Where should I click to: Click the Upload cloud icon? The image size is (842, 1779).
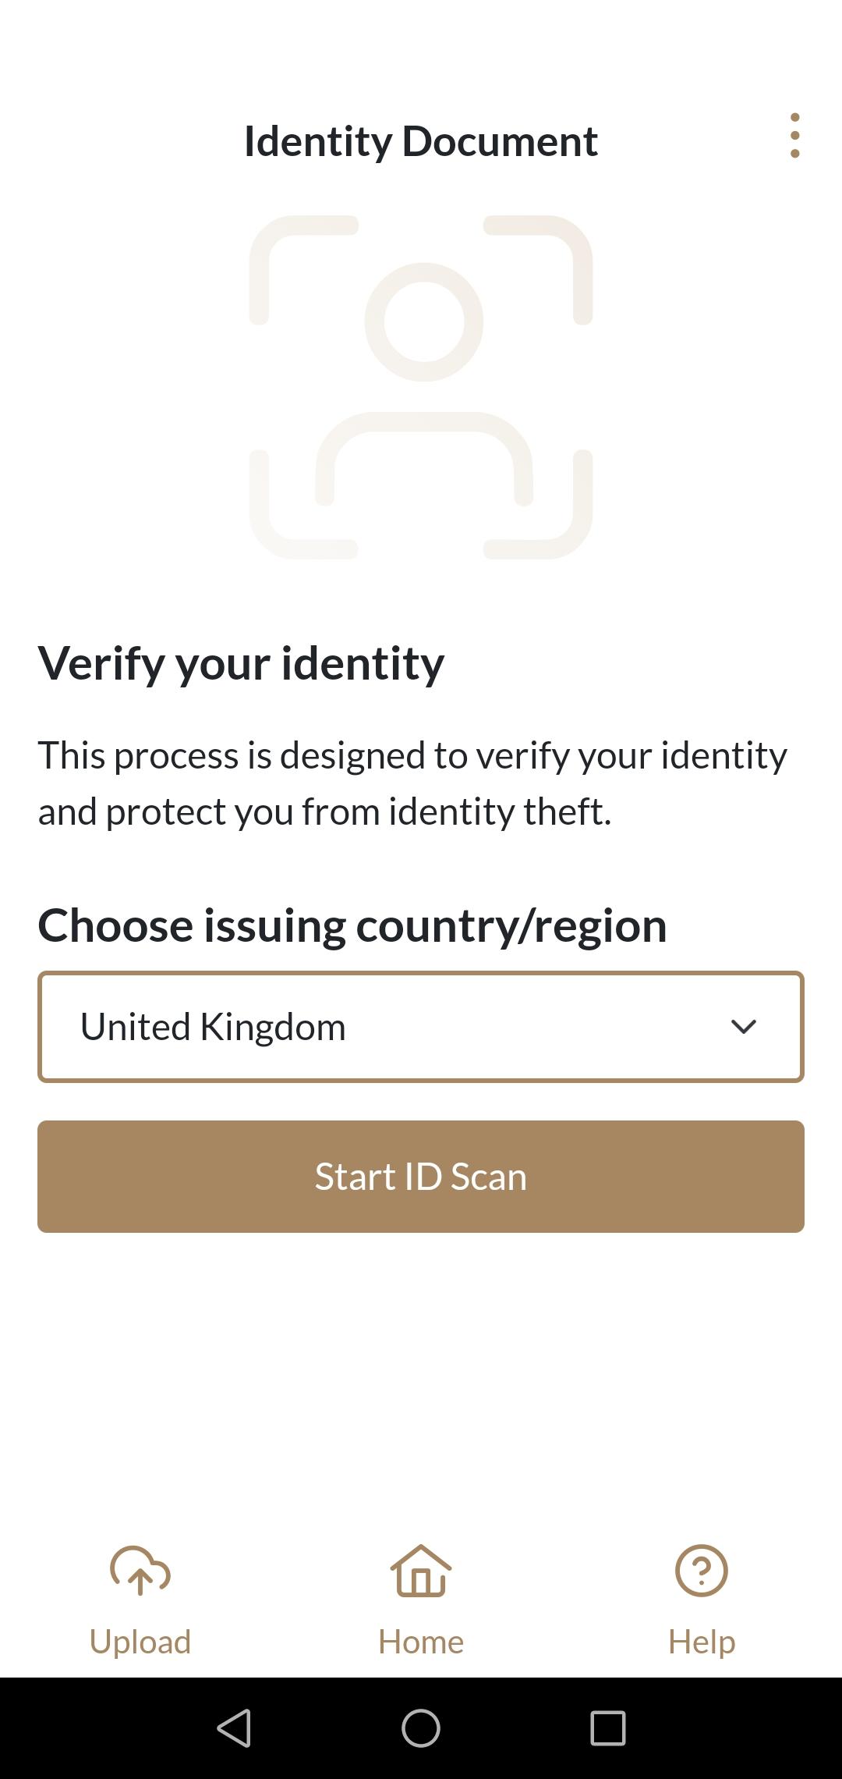coord(140,1570)
